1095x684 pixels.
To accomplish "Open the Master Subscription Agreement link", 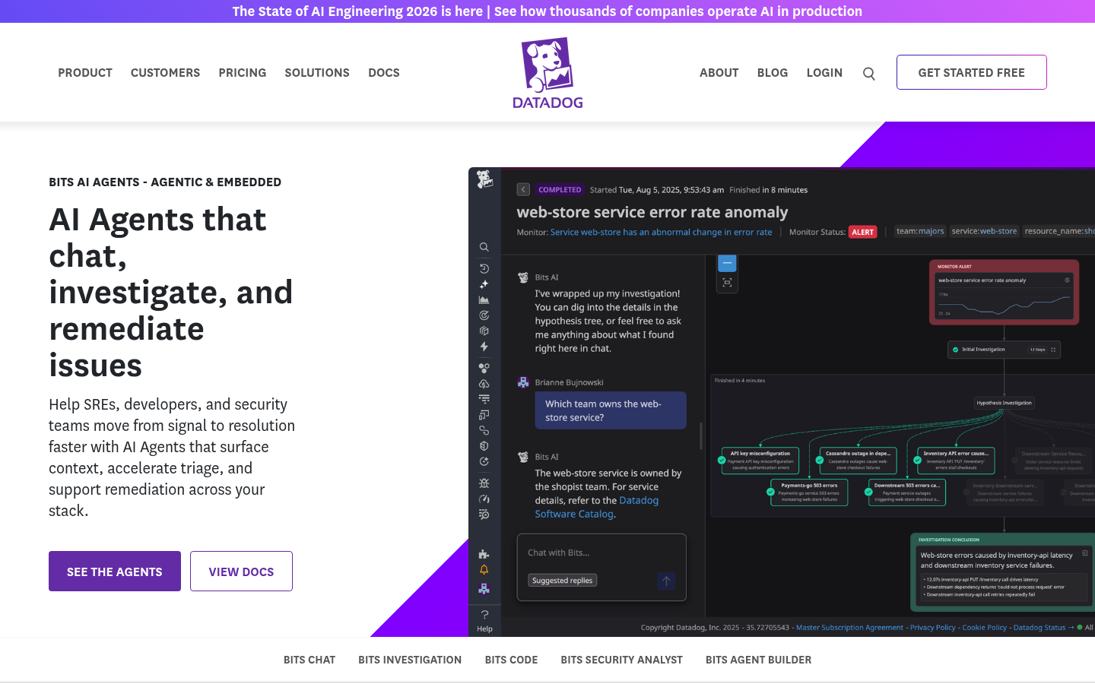I will click(849, 628).
